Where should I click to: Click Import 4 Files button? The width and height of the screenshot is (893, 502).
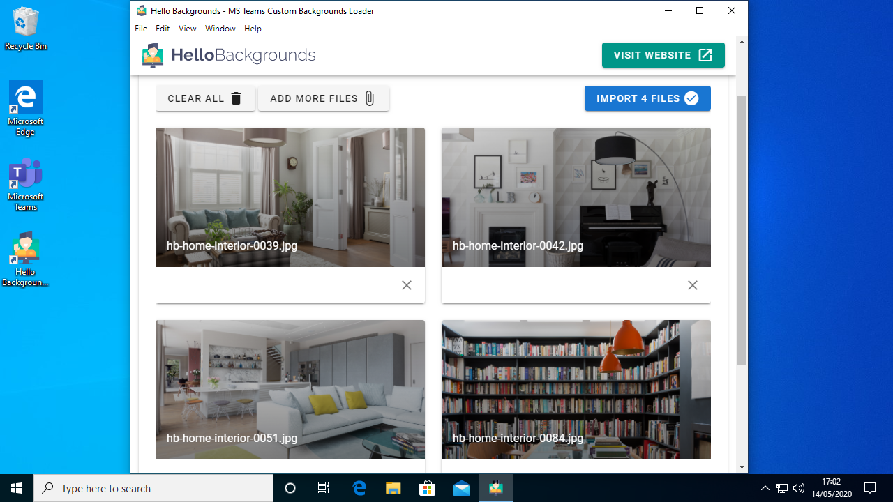coord(647,98)
